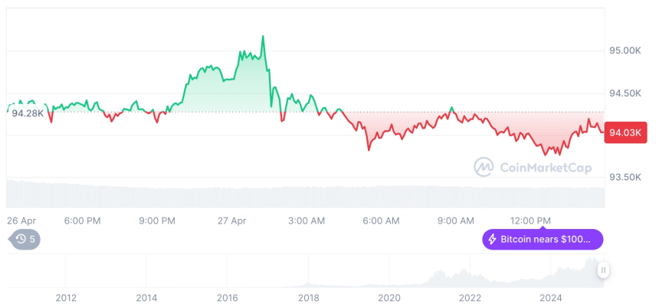This screenshot has height=307, width=659.
Task: Click the chart peak near 95K
Action: click(x=263, y=36)
